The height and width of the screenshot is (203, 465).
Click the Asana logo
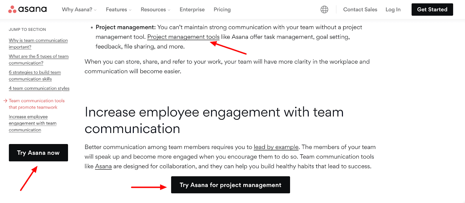[28, 9]
